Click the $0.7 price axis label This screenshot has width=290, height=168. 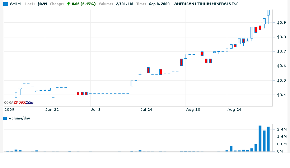(x=281, y=51)
